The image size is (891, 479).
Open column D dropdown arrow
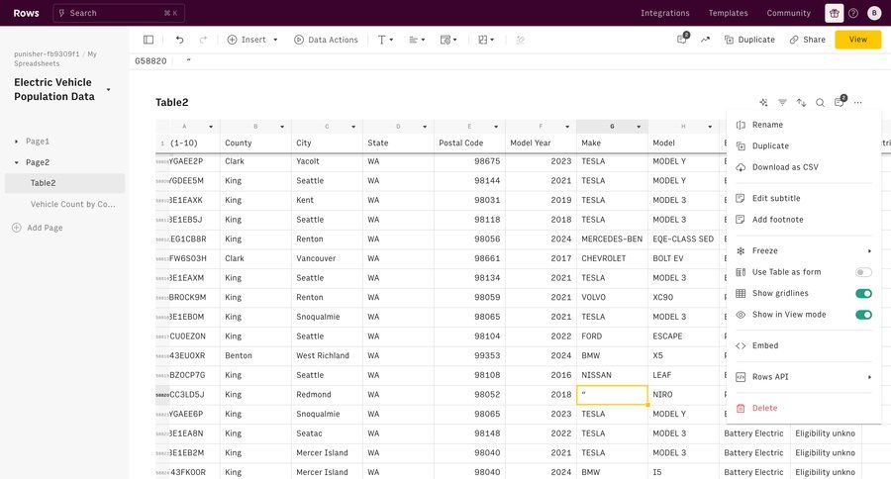(425, 127)
